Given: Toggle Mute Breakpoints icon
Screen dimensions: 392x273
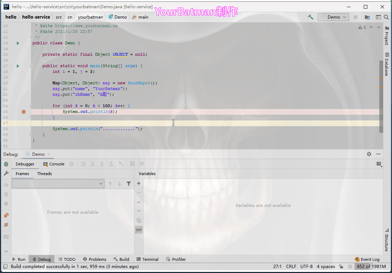Looking at the screenshot, I should point(6,225).
